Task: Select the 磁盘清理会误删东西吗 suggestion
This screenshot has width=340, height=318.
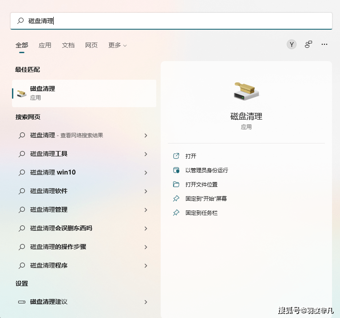Action: (x=84, y=229)
